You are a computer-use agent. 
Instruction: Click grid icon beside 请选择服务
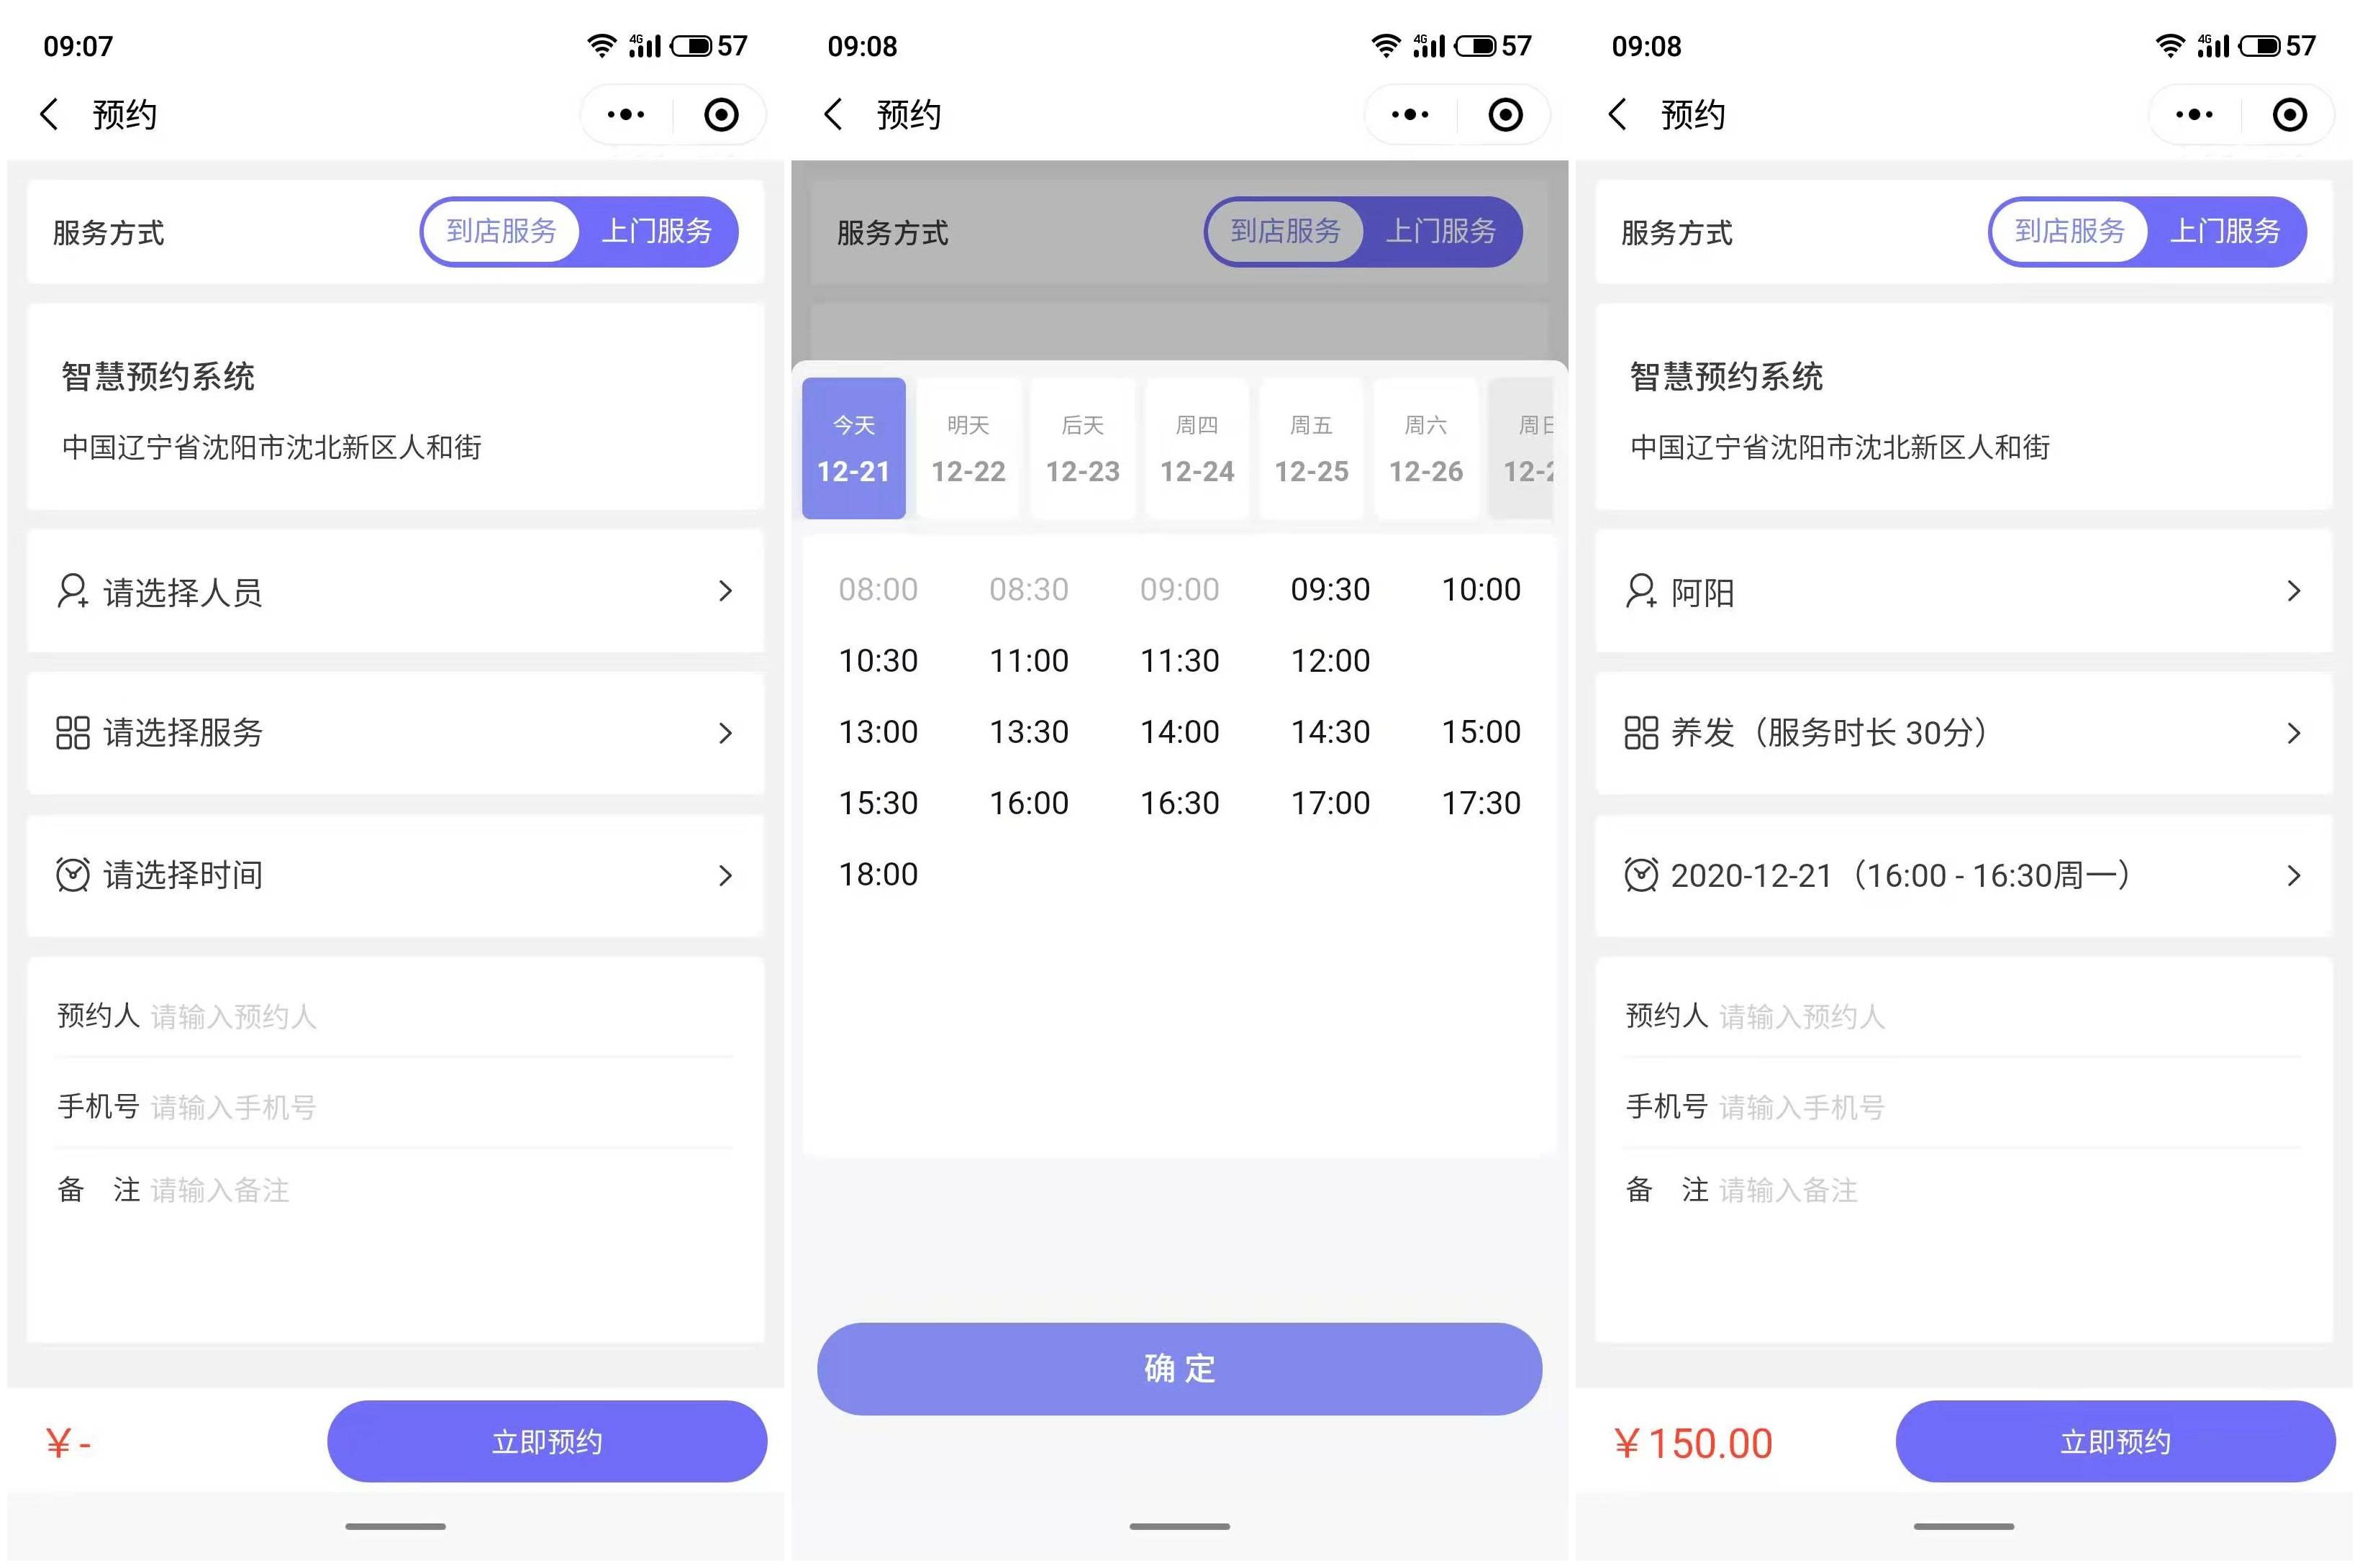point(72,733)
